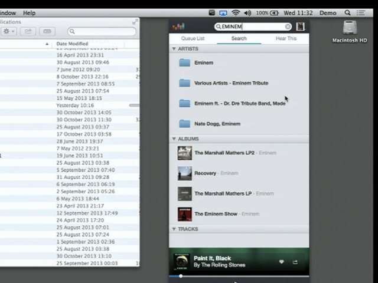Click the sort ascending arrow in Finder header

coord(47,44)
